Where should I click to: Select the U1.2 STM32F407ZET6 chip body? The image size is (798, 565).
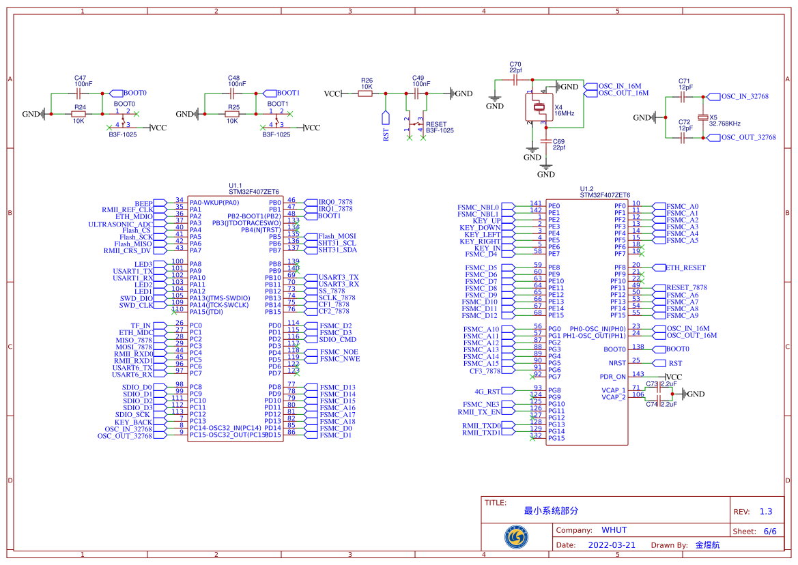click(587, 322)
